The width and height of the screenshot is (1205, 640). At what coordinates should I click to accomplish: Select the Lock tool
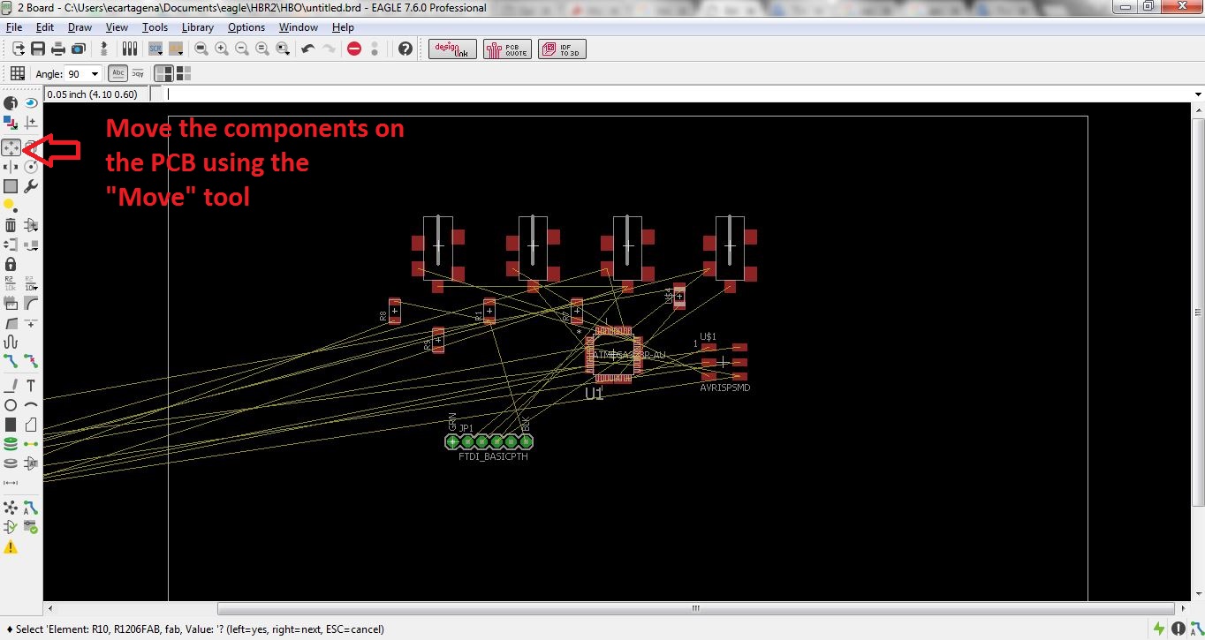11,263
